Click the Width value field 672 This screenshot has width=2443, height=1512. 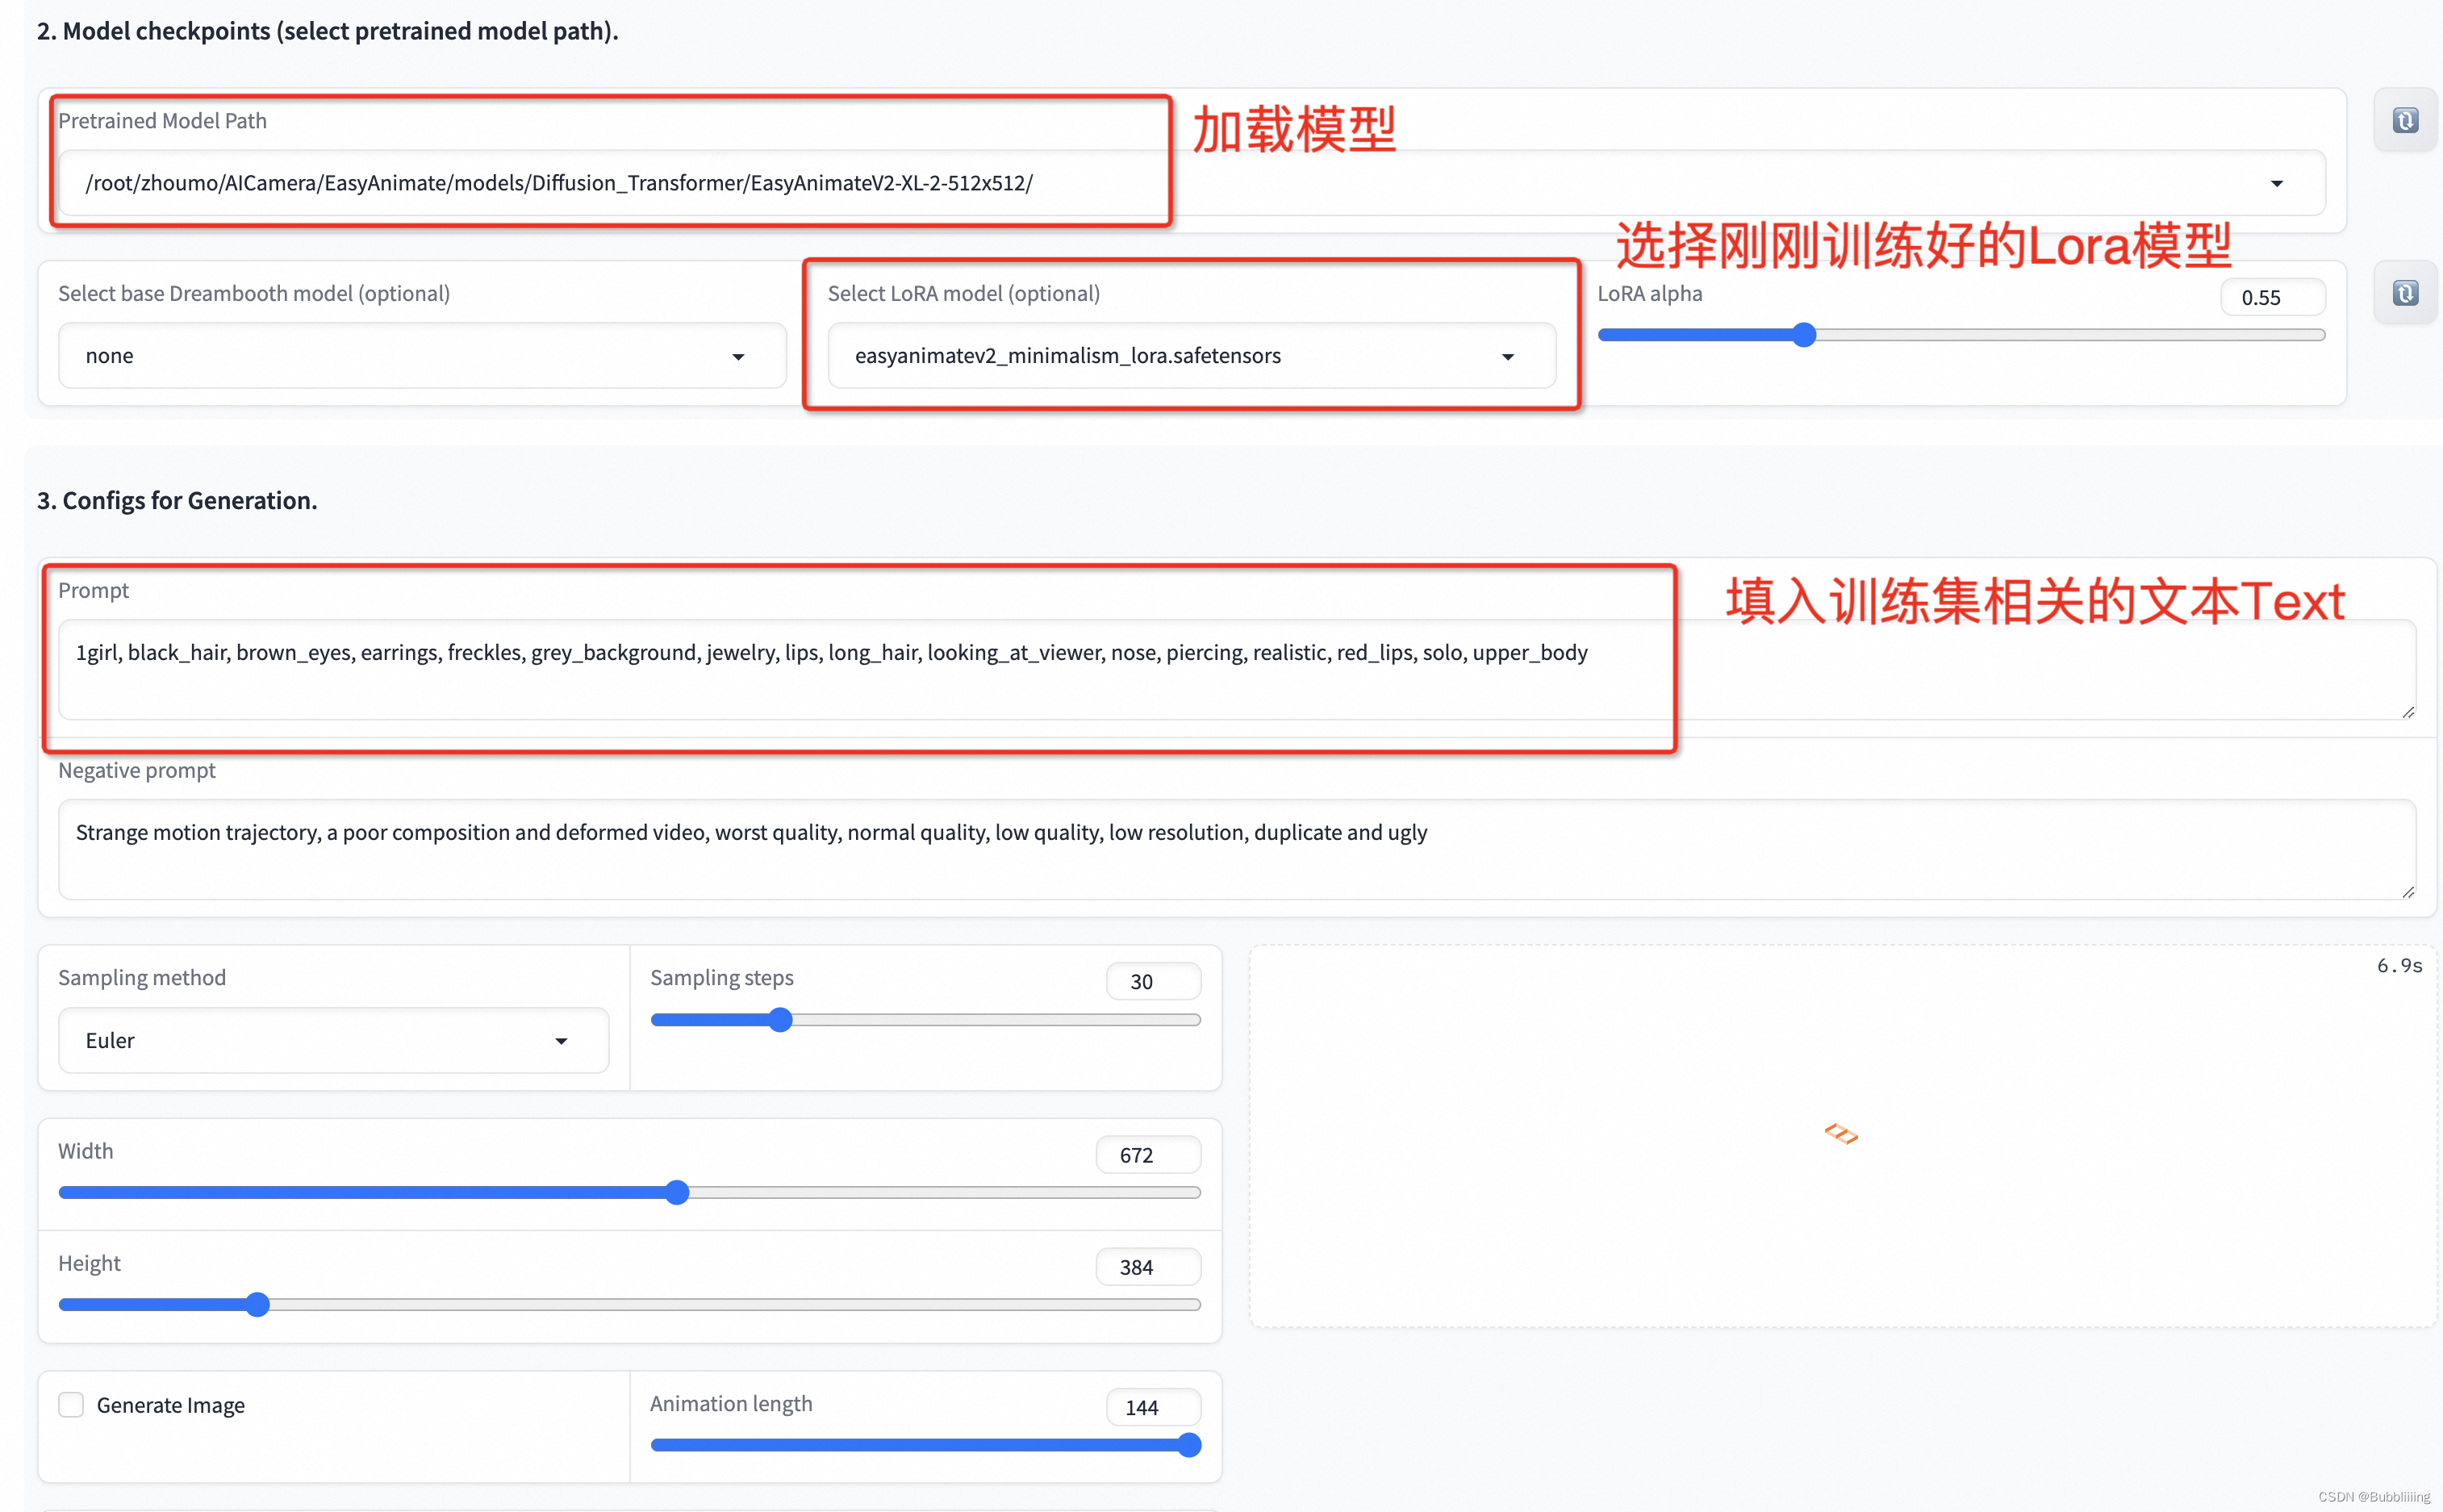[1147, 1155]
